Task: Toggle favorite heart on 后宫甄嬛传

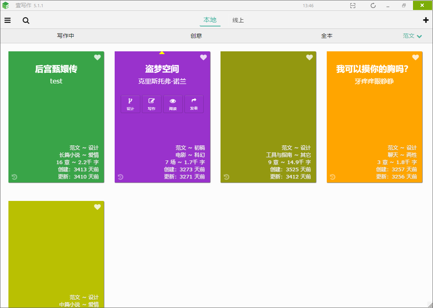Action: (x=97, y=57)
